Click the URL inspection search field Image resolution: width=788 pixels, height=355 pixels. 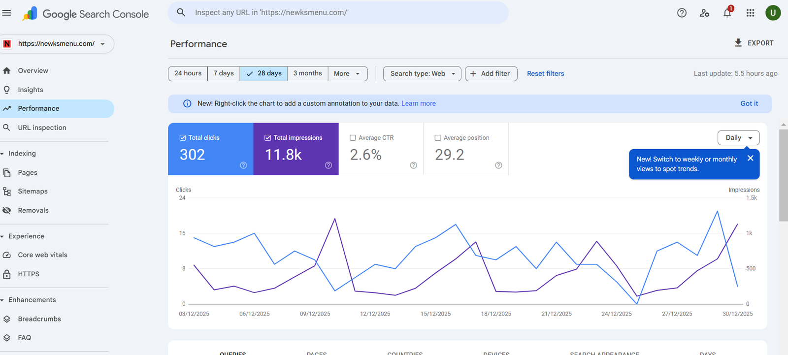coord(338,13)
